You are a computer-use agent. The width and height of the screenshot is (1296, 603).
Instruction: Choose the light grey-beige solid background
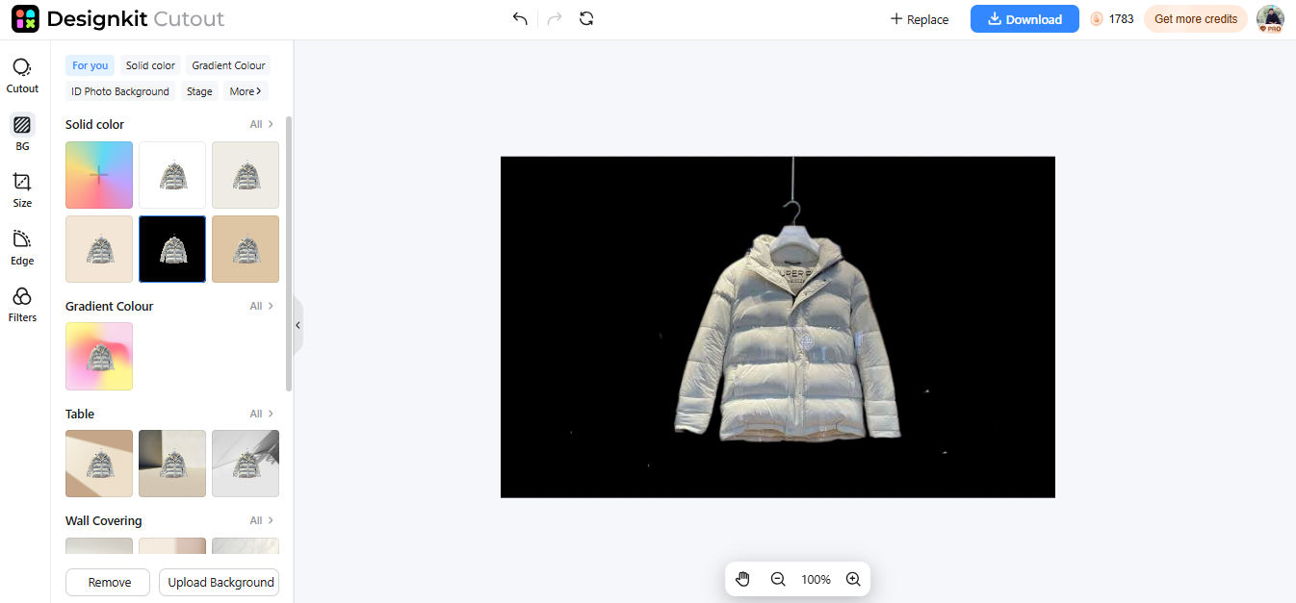tap(246, 175)
